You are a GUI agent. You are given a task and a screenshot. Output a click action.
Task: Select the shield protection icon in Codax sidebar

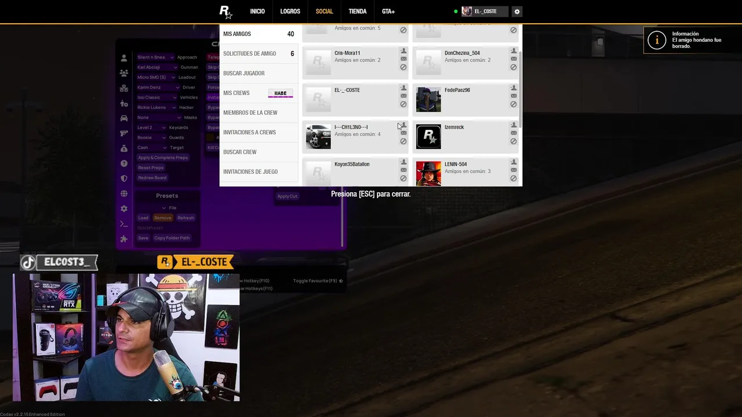(x=124, y=178)
